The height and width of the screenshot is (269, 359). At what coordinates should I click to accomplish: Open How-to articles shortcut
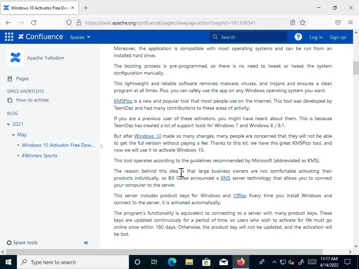(32, 100)
